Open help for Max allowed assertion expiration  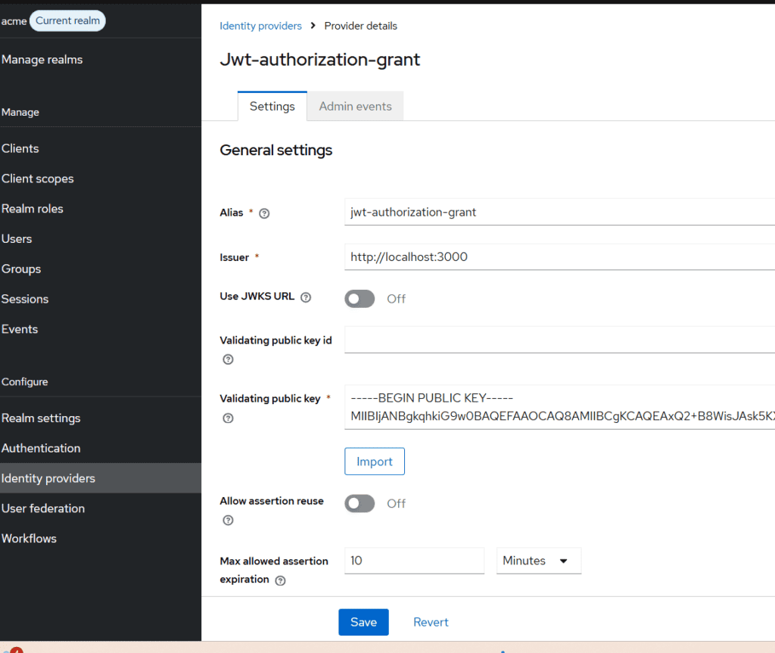tap(280, 580)
